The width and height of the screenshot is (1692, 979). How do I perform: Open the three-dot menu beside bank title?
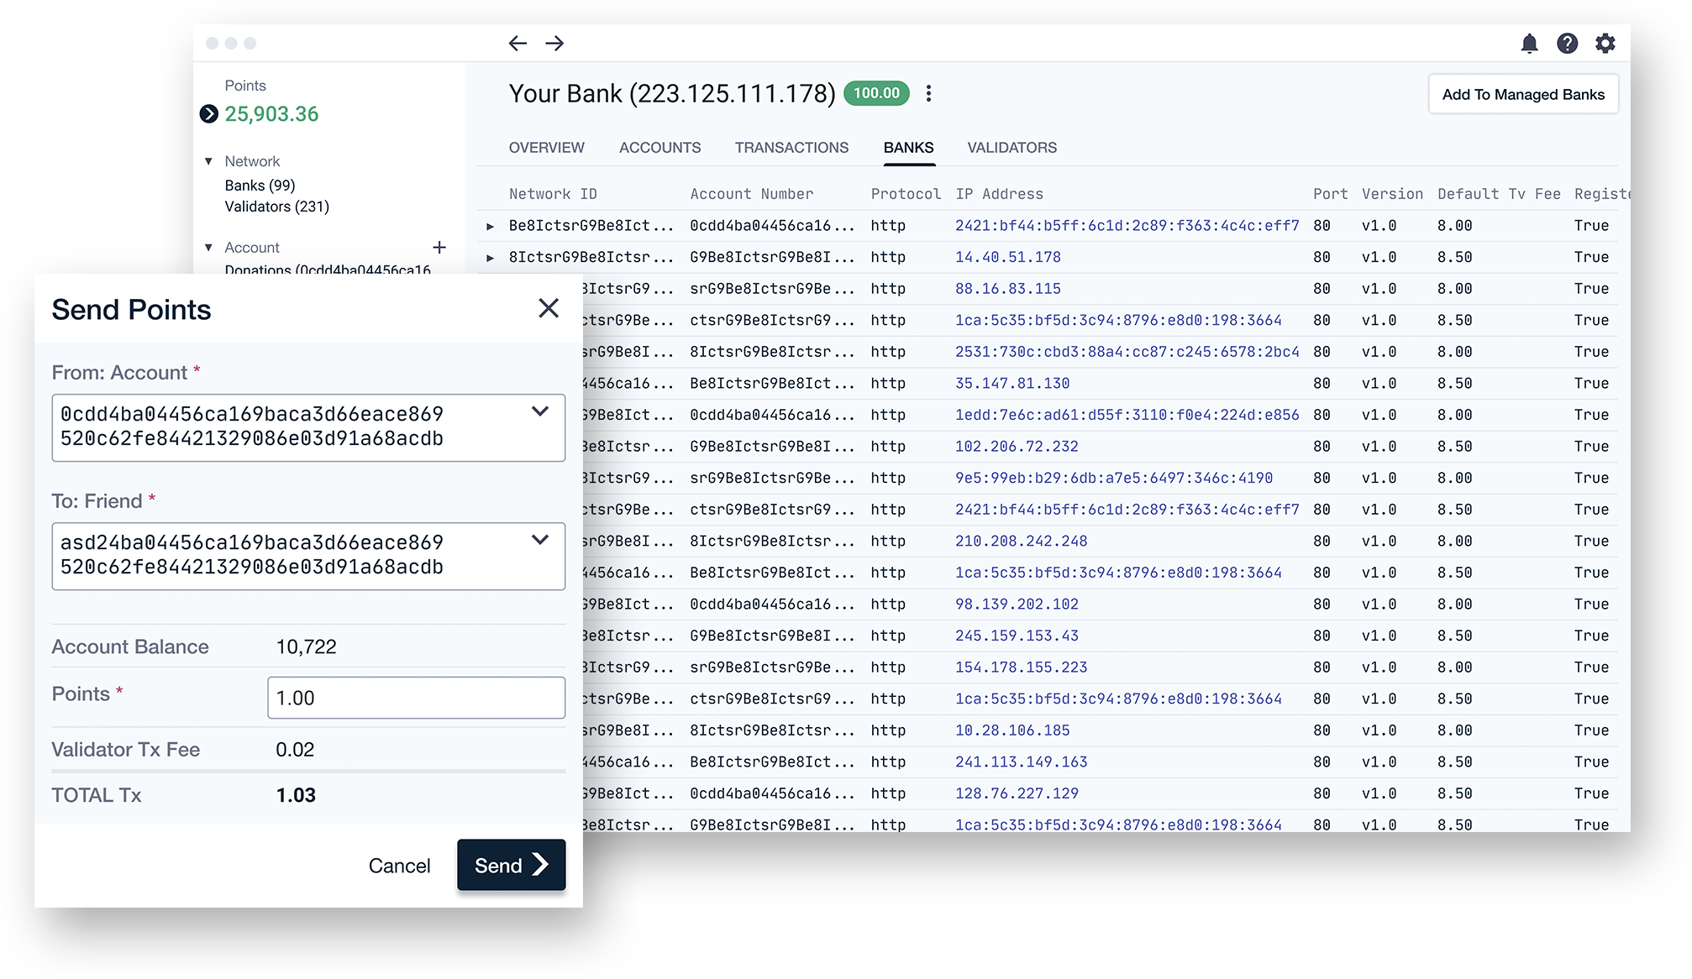tap(928, 93)
